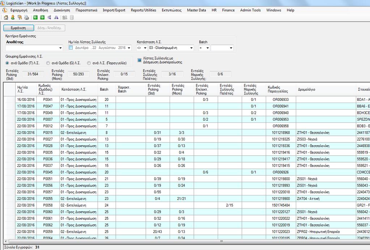Image resolution: width=370 pixels, height=250 pixels.
Task: Open the Reports/Utilities menu
Action: pos(144,10)
